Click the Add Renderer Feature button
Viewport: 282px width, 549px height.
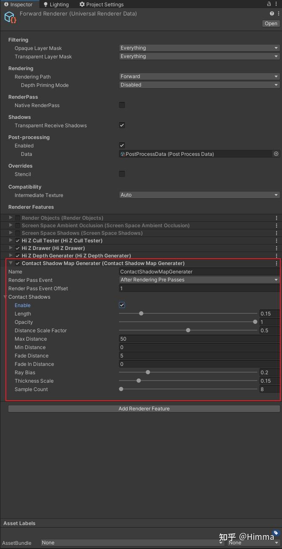pos(144,408)
